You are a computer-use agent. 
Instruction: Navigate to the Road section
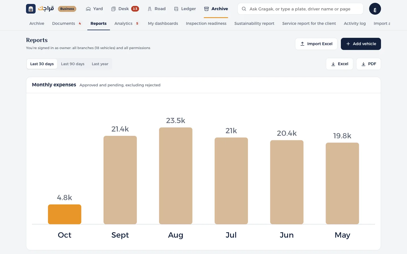pos(157,9)
